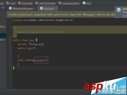Click the test class icon in breadcrumb

pos(84,3)
